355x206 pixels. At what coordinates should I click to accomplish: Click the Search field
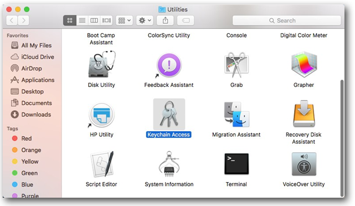point(287,20)
